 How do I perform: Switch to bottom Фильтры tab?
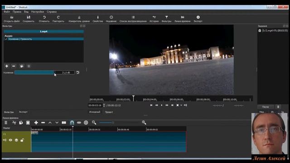[x=9, y=112]
